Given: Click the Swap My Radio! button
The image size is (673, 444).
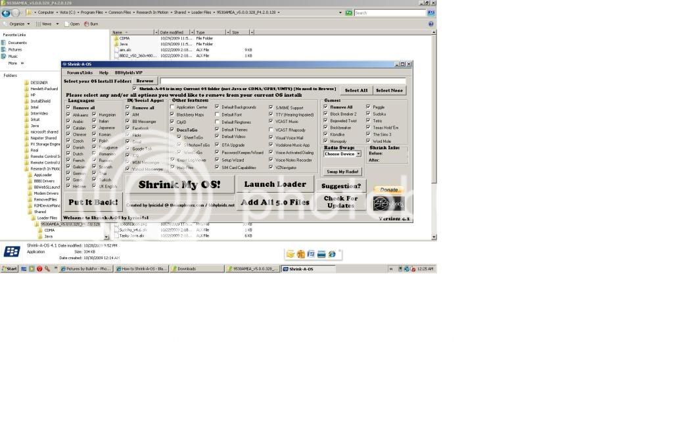Looking at the screenshot, I should (x=342, y=171).
